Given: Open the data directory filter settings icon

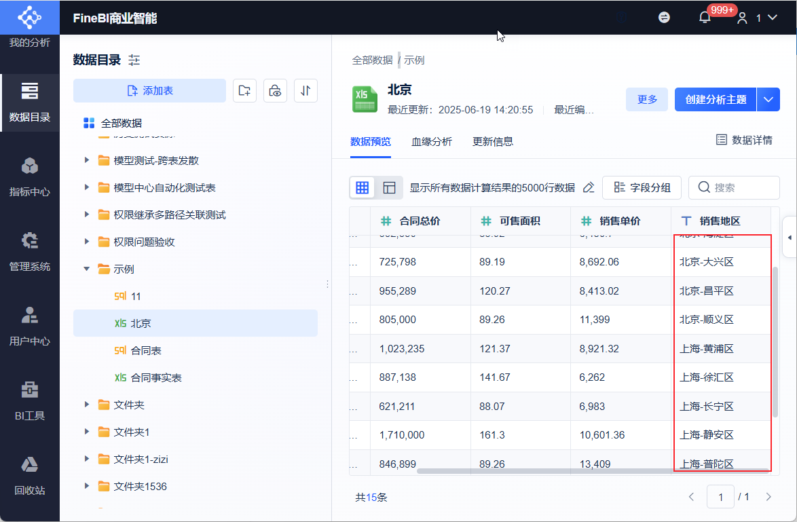Looking at the screenshot, I should (134, 60).
